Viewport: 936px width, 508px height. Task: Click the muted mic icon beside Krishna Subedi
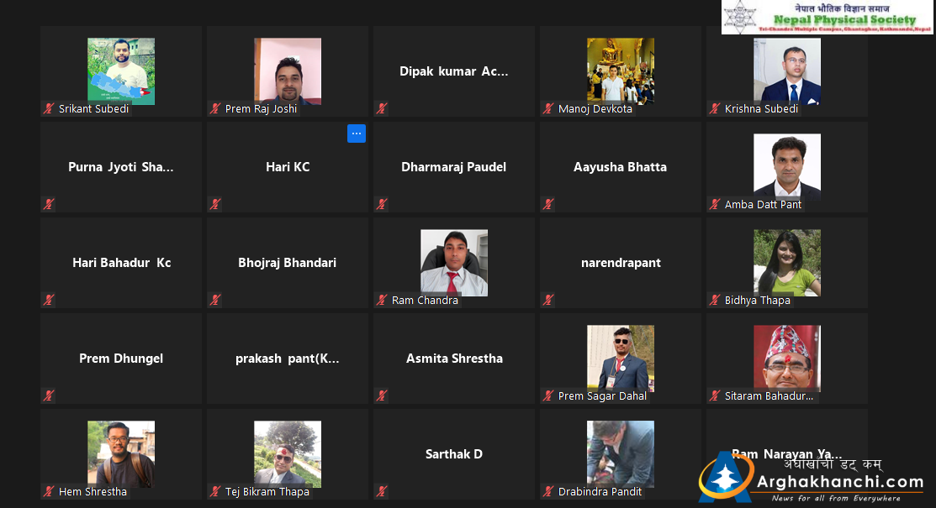point(715,108)
